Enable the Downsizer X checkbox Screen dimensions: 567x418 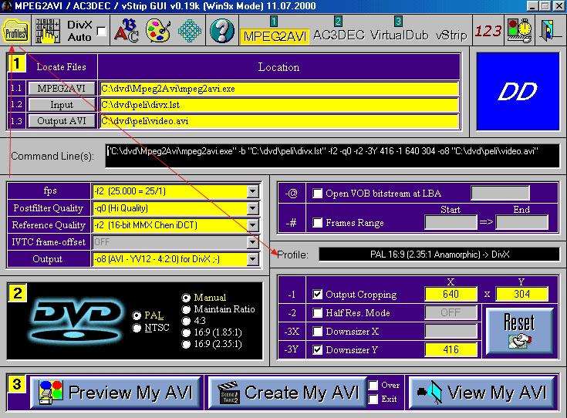(317, 331)
